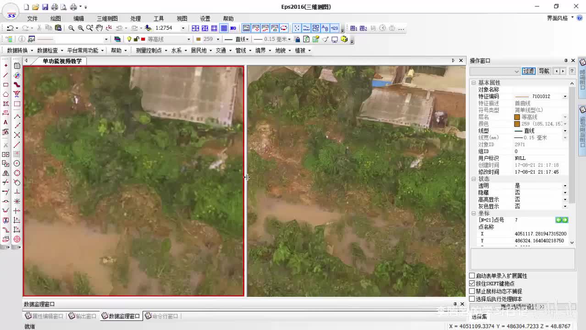Select the draw polygon tool
Image resolution: width=586 pixels, height=330 pixels.
[6, 94]
